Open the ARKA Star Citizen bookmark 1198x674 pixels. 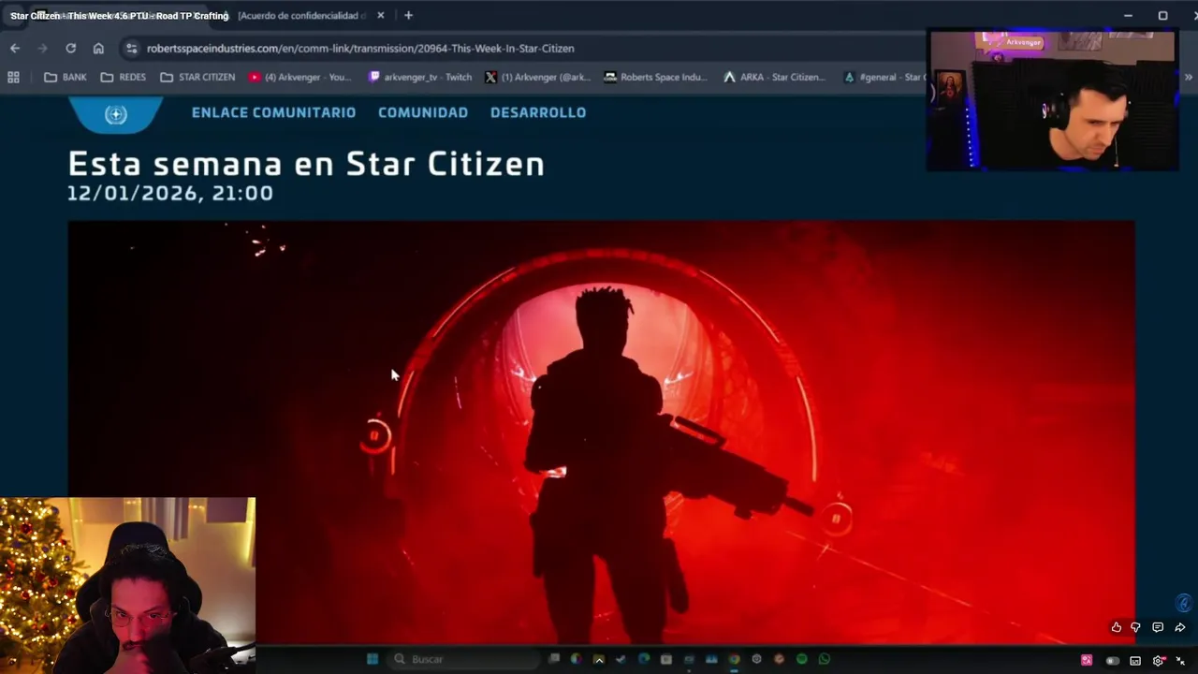pyautogui.click(x=774, y=77)
